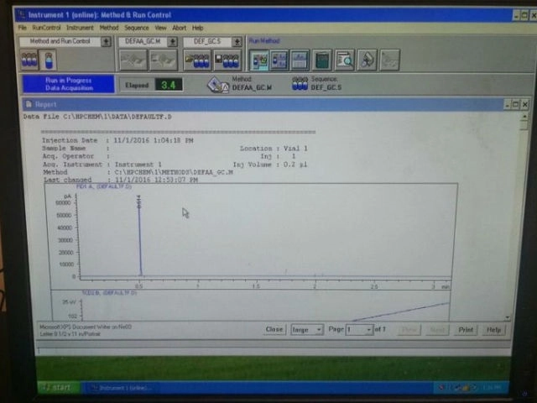The width and height of the screenshot is (537, 403).
Task: Click the save sequence icon with disk
Action: (227, 60)
